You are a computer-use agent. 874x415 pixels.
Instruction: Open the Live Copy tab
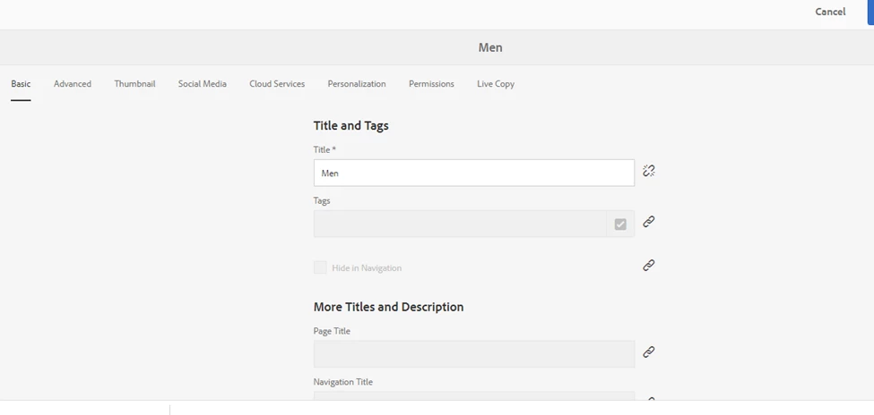coord(496,84)
